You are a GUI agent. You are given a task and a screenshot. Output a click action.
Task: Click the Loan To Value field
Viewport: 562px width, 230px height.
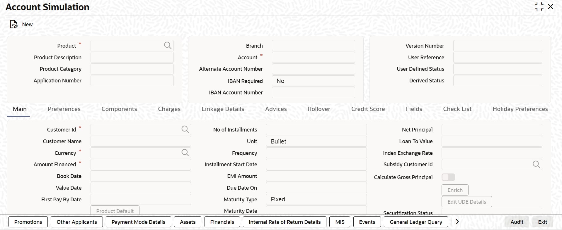click(x=492, y=141)
